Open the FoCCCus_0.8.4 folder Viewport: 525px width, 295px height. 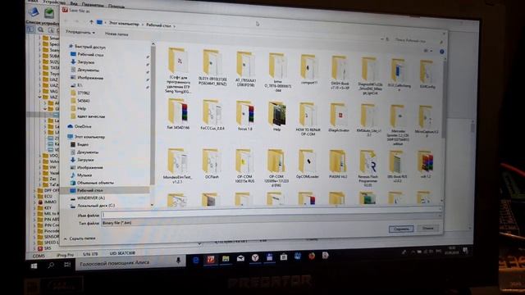[212, 115]
